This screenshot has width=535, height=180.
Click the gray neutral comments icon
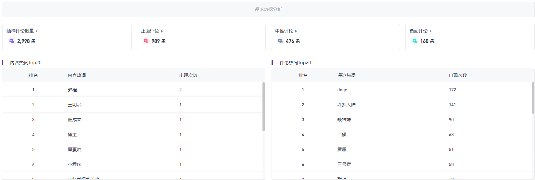pos(280,41)
